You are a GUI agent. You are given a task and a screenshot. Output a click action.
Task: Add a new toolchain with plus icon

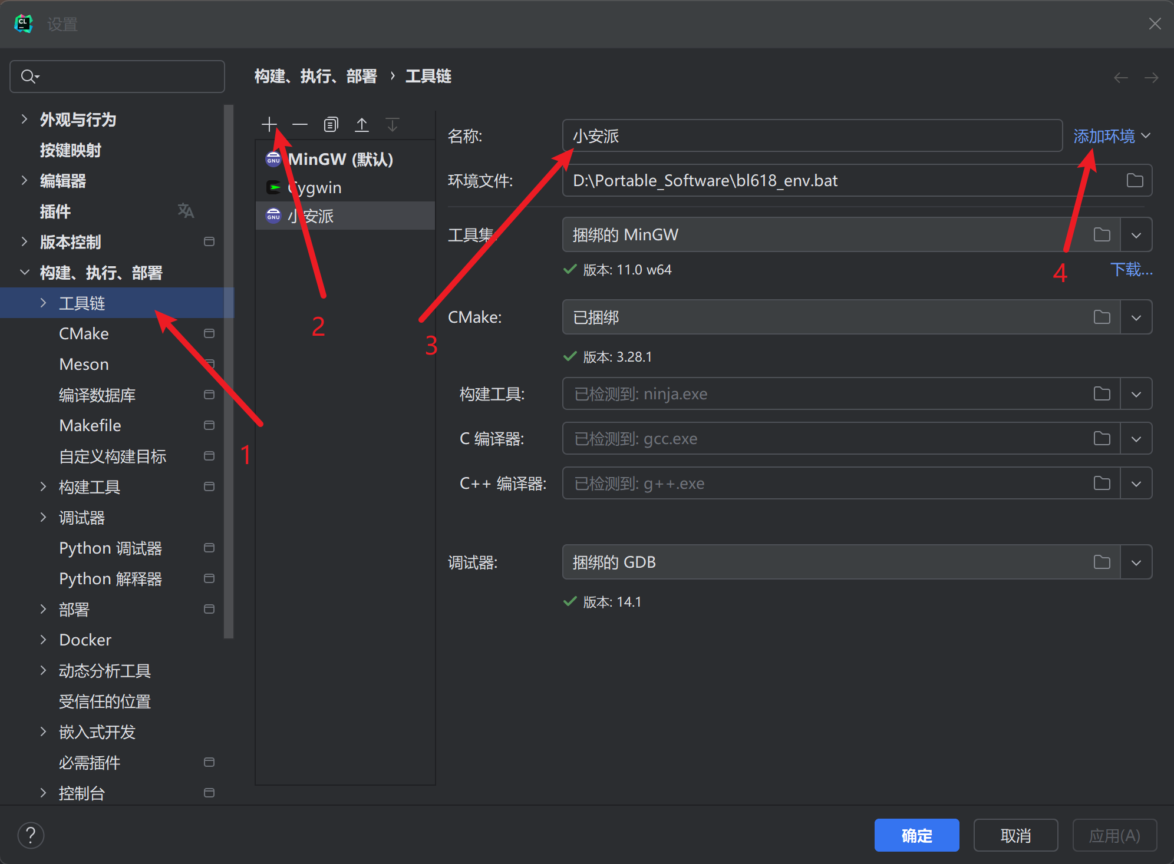point(269,124)
